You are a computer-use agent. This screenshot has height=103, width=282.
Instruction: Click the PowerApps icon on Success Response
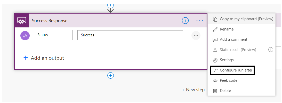(x=22, y=20)
